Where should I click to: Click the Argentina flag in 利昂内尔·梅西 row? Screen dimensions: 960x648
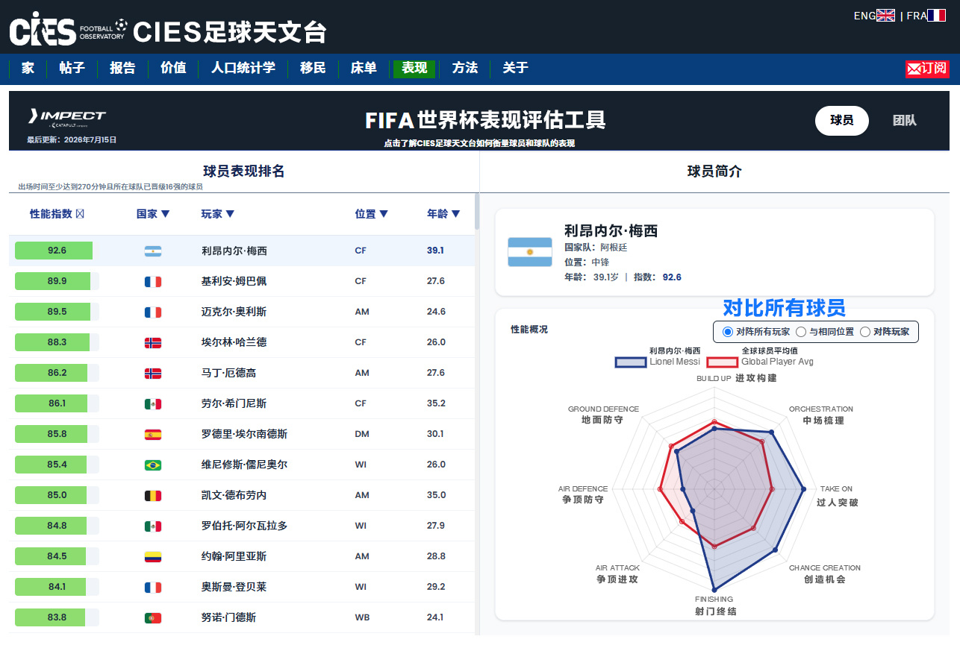click(x=153, y=251)
